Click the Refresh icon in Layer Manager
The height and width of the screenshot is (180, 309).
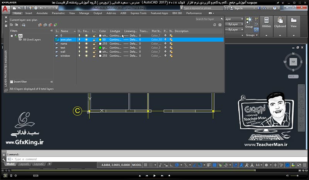215,25
